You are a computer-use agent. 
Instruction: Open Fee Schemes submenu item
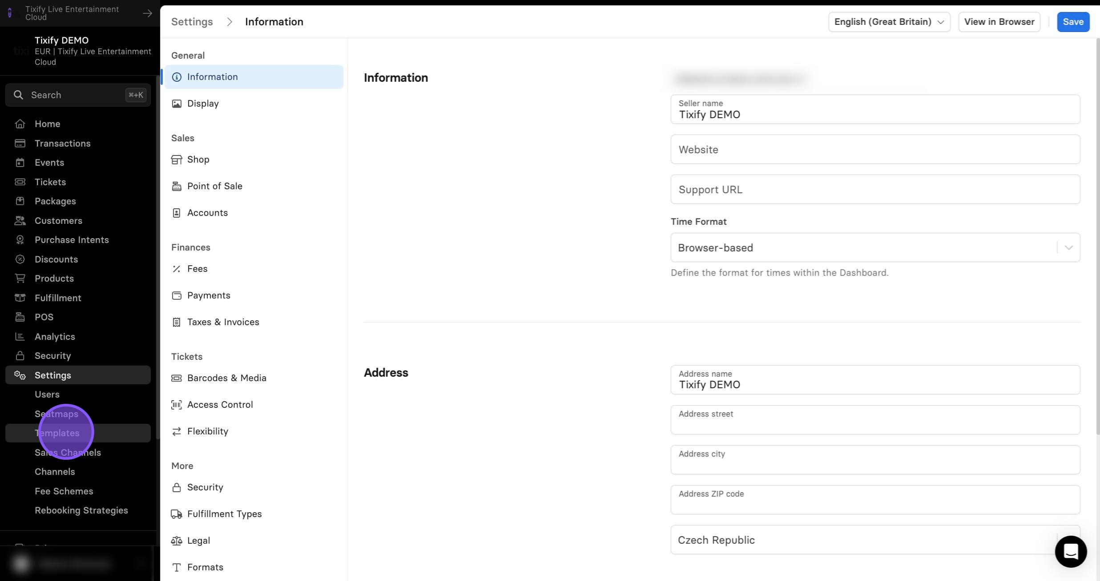(78, 491)
